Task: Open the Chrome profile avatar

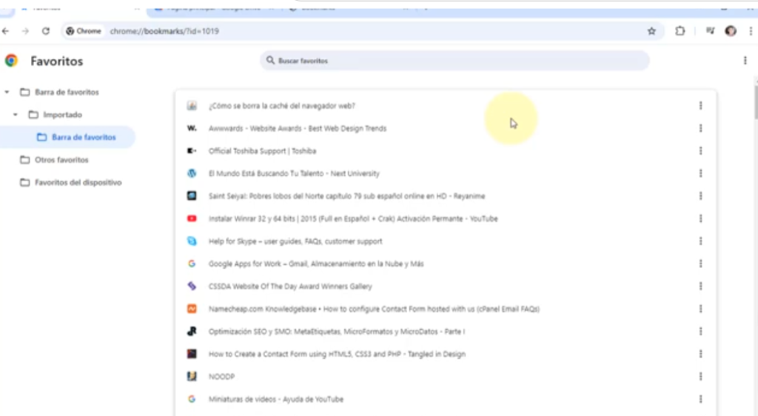Action: tap(731, 31)
